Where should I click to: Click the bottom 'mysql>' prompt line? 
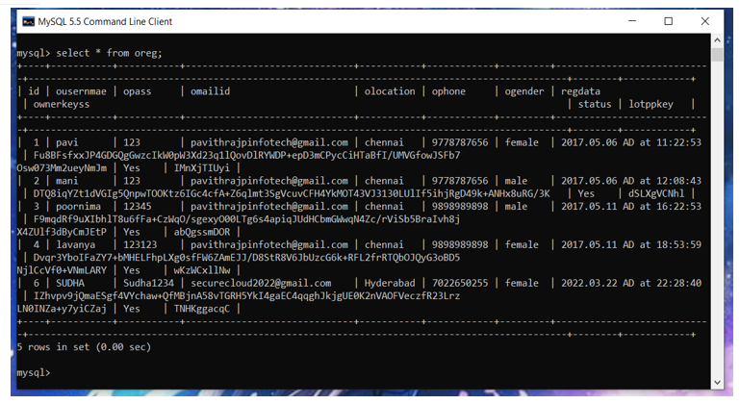(33, 373)
